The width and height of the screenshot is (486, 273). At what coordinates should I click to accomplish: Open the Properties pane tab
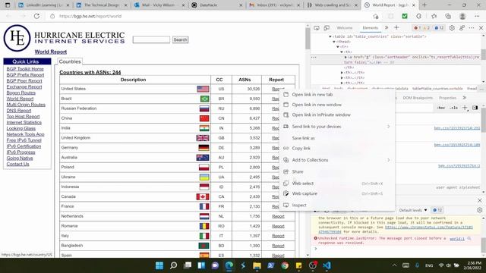click(447, 98)
